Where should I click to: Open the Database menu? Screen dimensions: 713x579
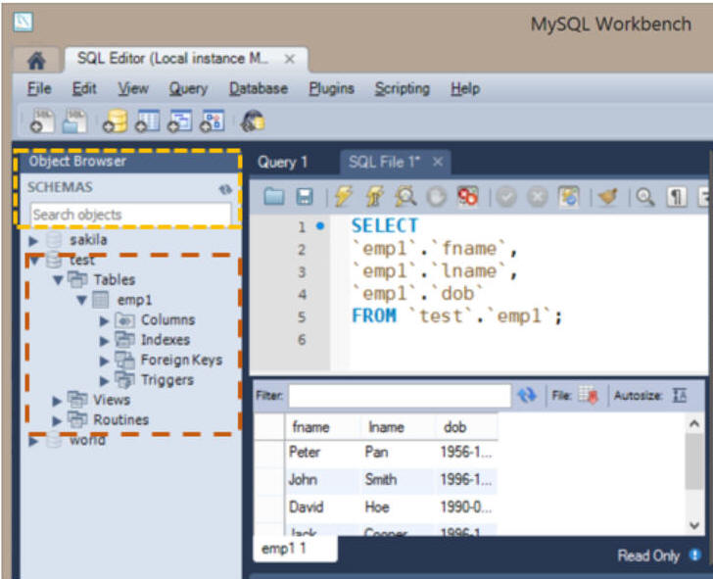point(259,88)
